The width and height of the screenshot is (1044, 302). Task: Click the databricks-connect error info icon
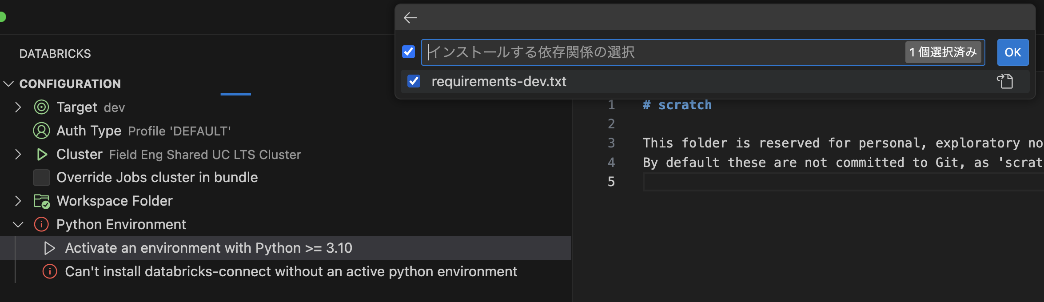pyautogui.click(x=50, y=271)
